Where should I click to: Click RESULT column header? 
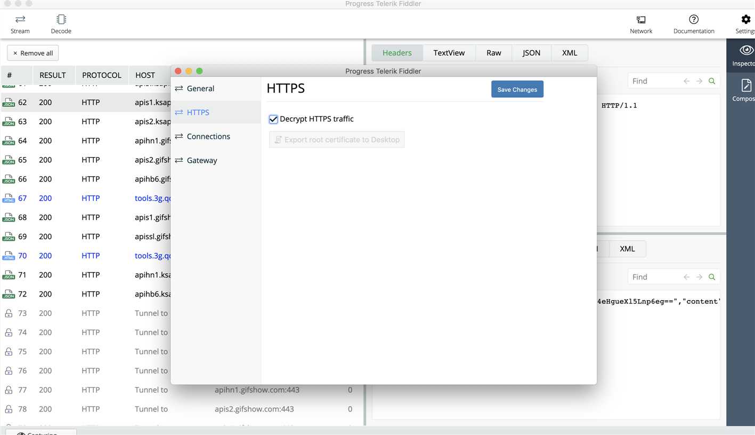point(53,75)
